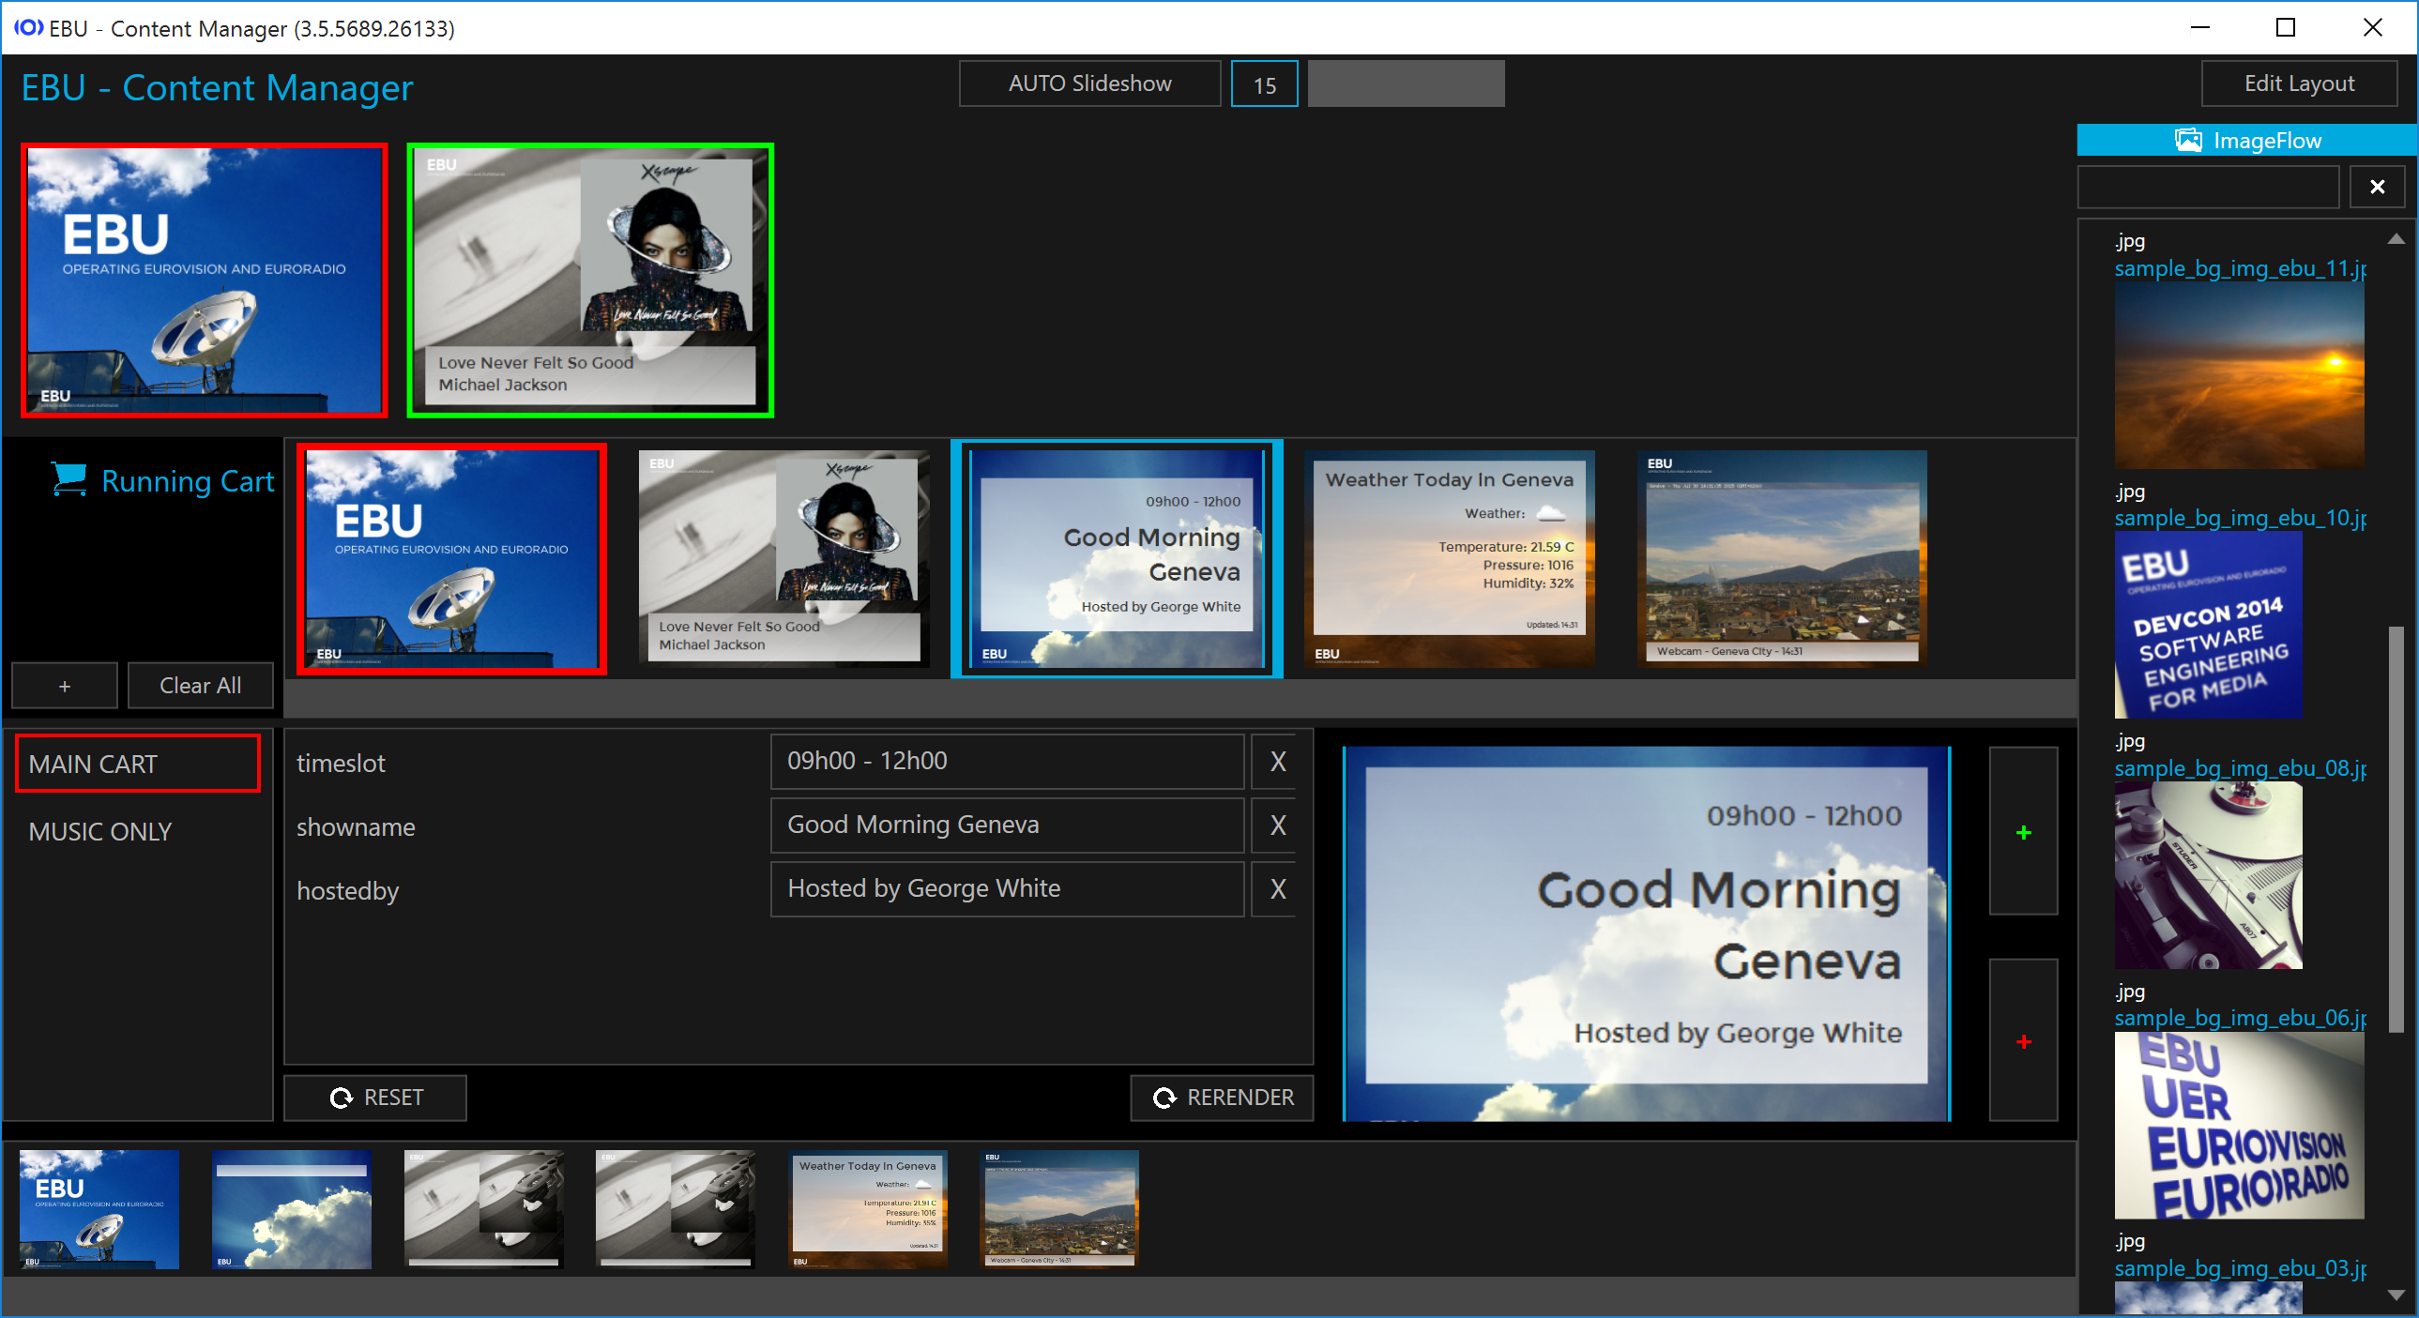Click the green plus icon beside preview
2419x1318 pixels.
2023,832
